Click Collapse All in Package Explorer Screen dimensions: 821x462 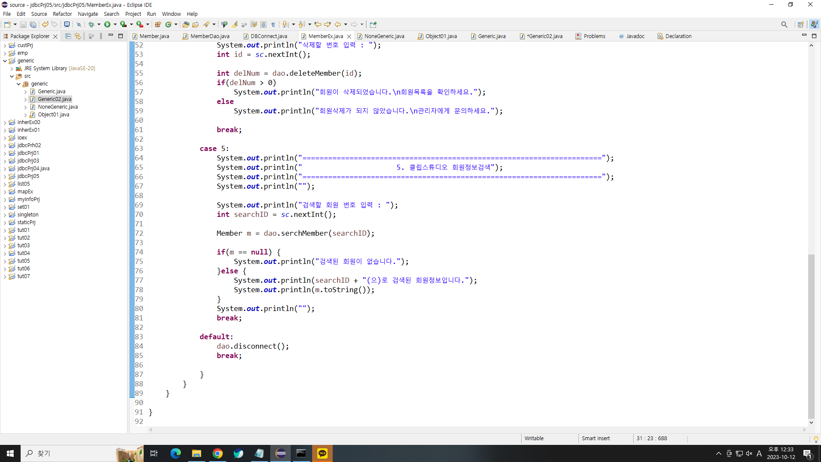[x=68, y=36]
